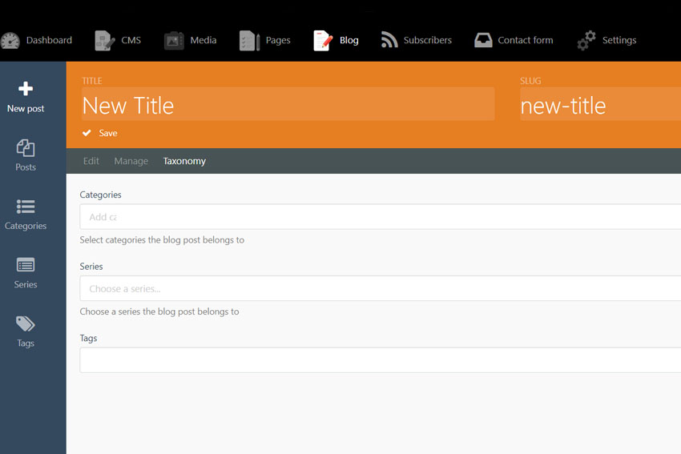Click the empty Tags input field
This screenshot has width=681, height=454.
[381, 360]
